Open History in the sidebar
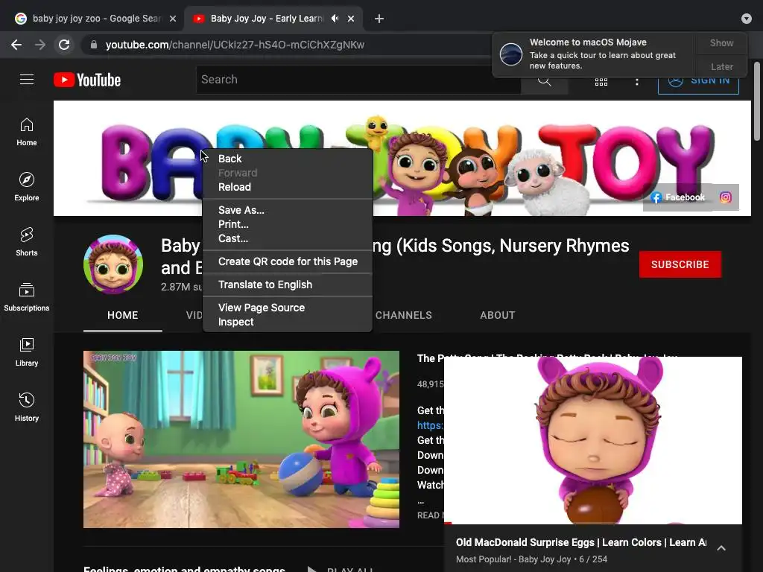This screenshot has width=763, height=572. 27,407
